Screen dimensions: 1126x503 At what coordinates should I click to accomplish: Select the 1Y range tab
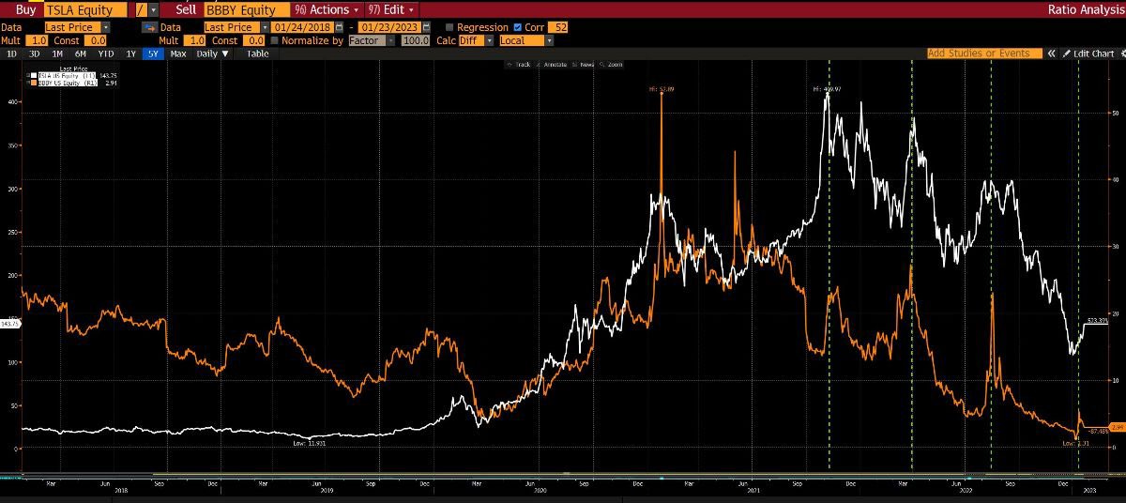point(131,53)
